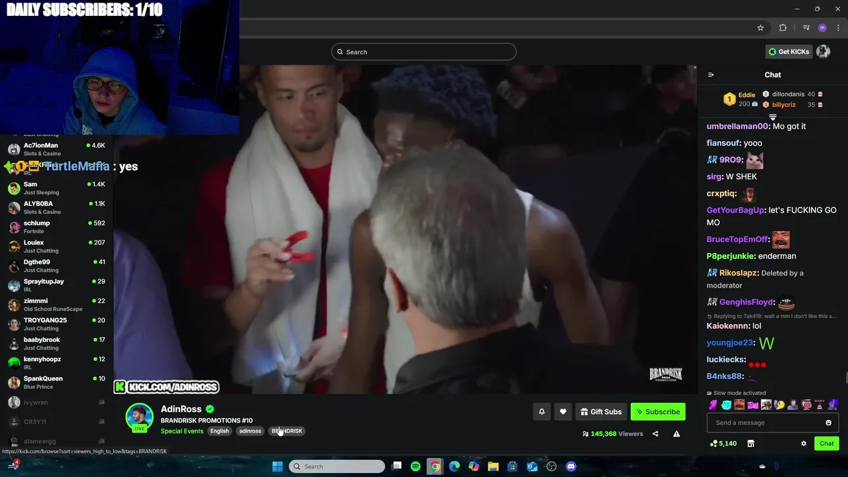The height and width of the screenshot is (477, 848).
Task: Open ALYBOBA channel in sidebar
Action: click(57, 207)
